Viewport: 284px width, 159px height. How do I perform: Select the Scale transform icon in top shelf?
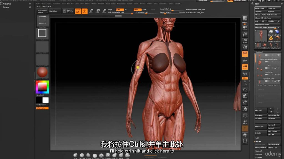[x=98, y=11]
